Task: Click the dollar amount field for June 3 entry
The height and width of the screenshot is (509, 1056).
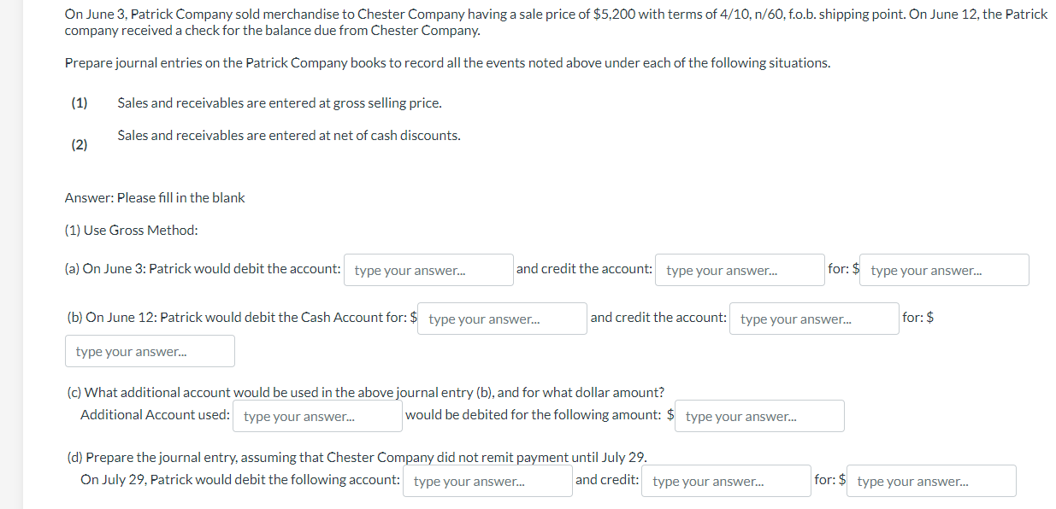Action: coord(944,270)
